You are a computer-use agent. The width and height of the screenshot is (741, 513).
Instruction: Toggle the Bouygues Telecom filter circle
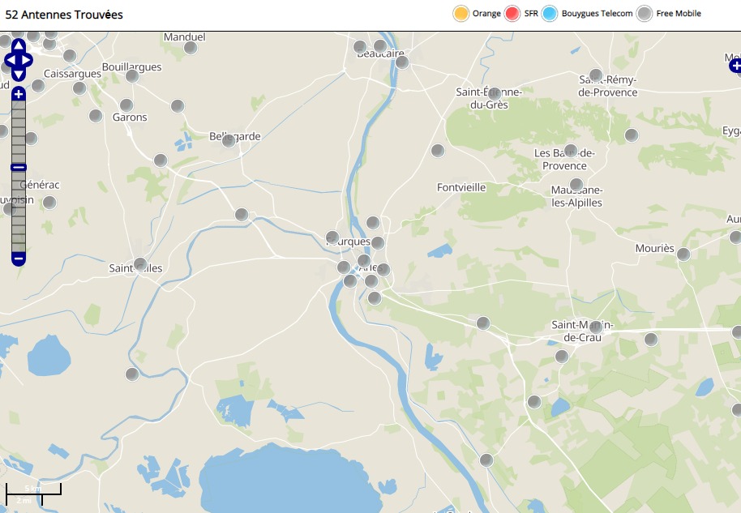tap(550, 14)
